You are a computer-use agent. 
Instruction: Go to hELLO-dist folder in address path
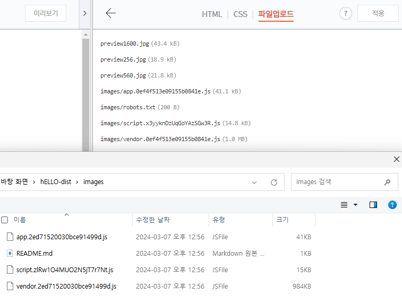[56, 182]
